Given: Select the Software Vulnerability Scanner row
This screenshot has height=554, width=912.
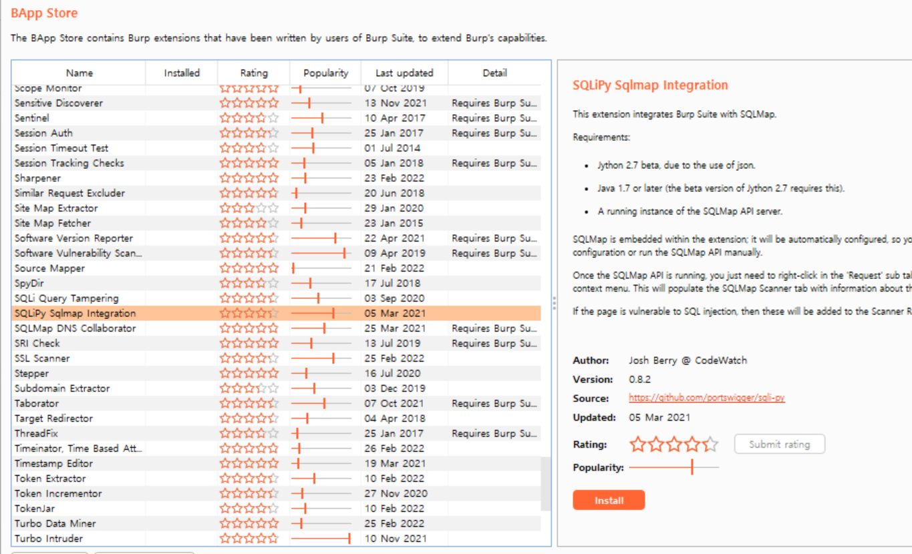Looking at the screenshot, I should coord(277,253).
